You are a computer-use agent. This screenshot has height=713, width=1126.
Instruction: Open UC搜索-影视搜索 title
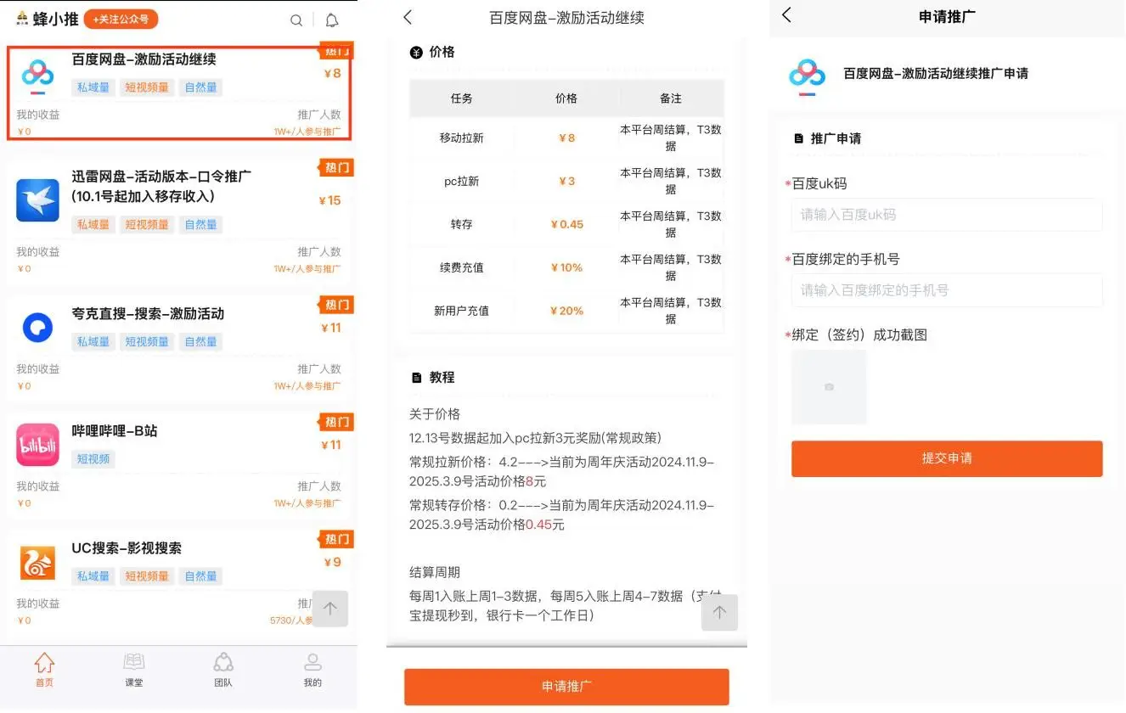(x=127, y=548)
